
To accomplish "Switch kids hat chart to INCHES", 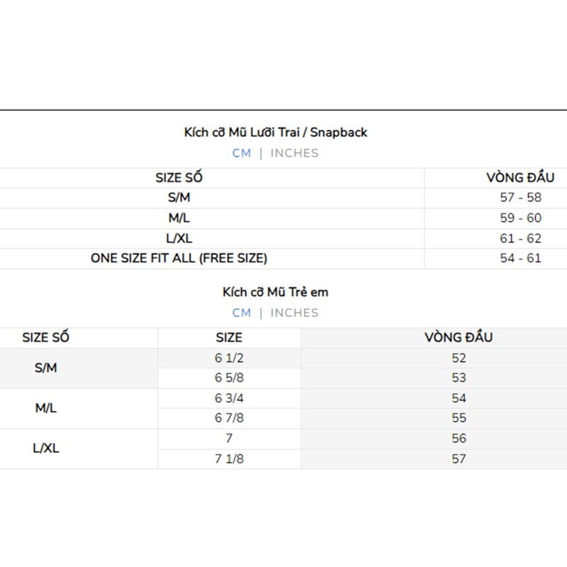I will coord(294,313).
